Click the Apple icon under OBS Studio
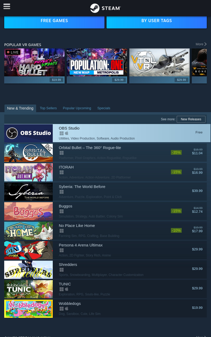 click(x=67, y=133)
